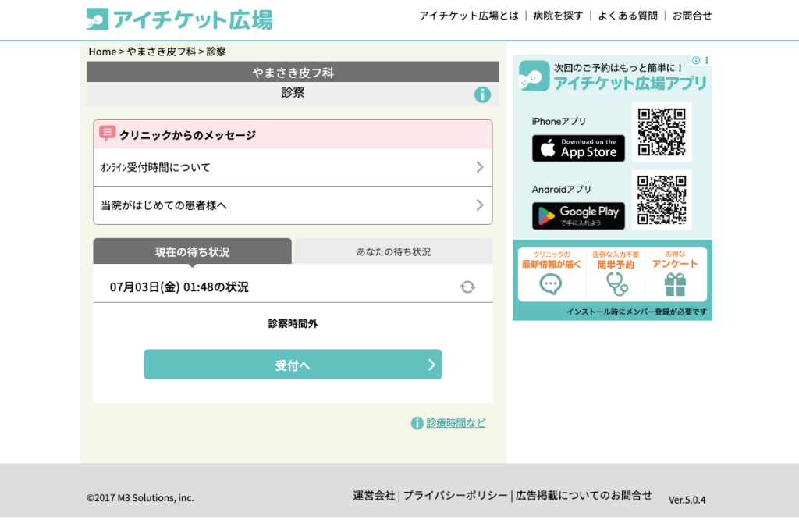Open 運営会社 footer link
This screenshot has height=520, width=799.
pyautogui.click(x=374, y=496)
